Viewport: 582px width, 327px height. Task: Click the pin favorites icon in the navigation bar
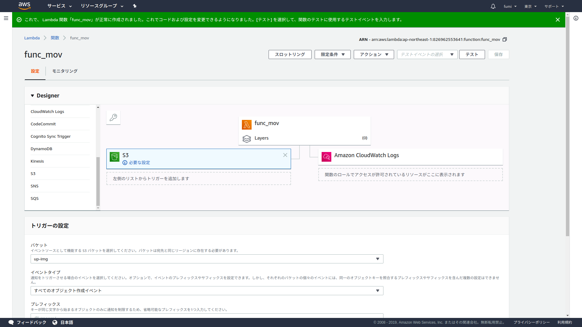click(135, 6)
